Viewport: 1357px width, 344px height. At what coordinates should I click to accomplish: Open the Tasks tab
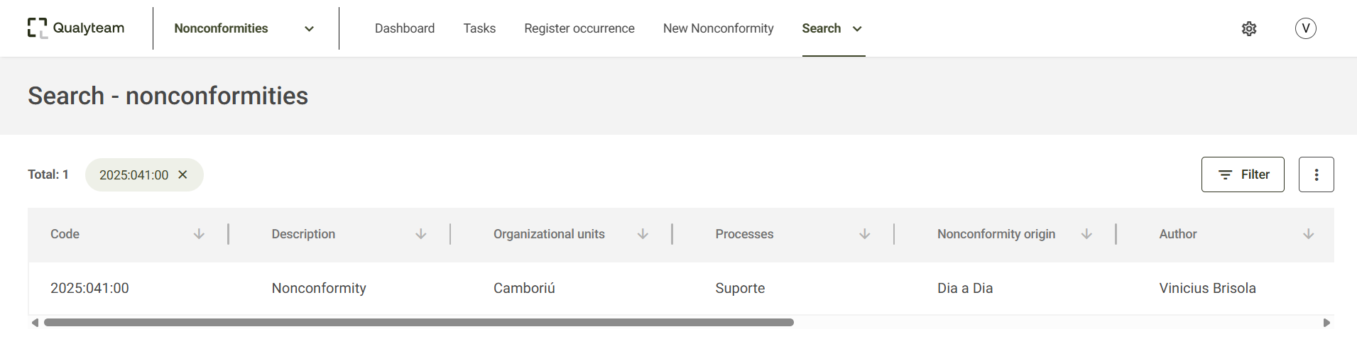click(x=479, y=28)
